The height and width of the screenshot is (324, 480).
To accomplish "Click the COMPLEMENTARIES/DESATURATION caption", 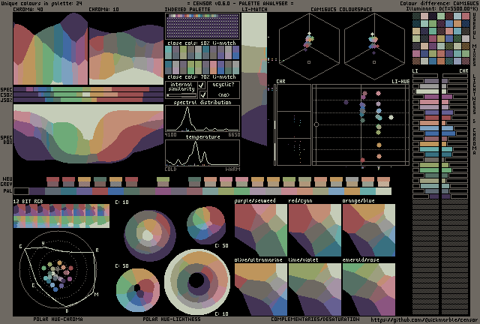I will point(315,319).
